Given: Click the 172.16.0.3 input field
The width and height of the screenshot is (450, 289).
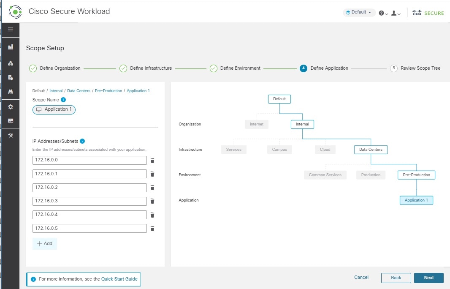Looking at the screenshot, I should (x=89, y=201).
